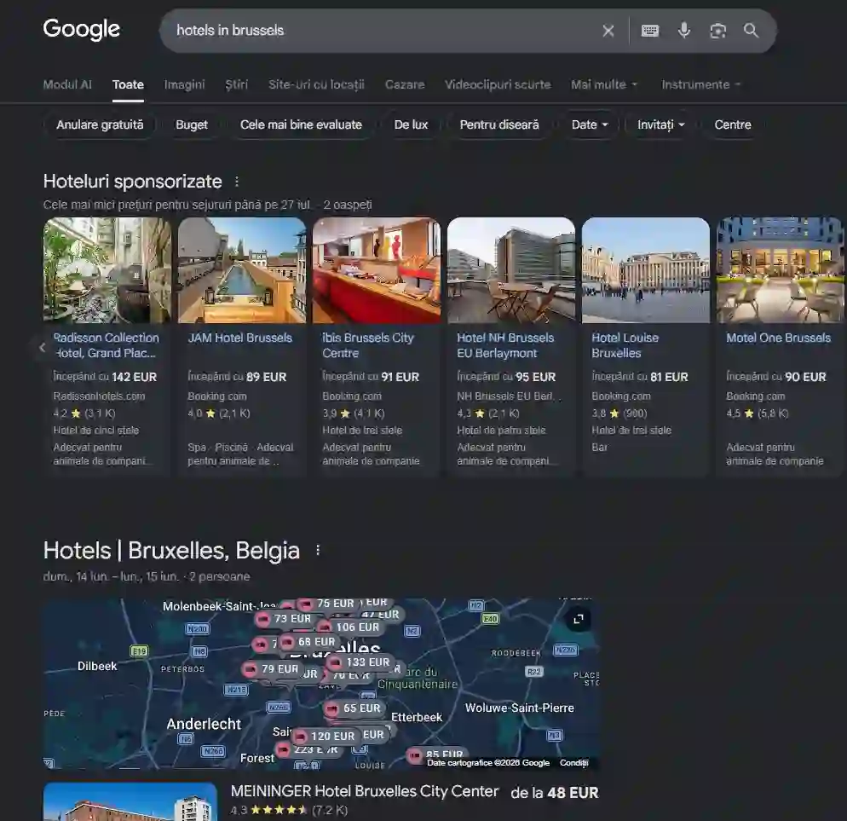This screenshot has height=821, width=847.
Task: Toggle the De lux filter chip
Action: [x=411, y=124]
